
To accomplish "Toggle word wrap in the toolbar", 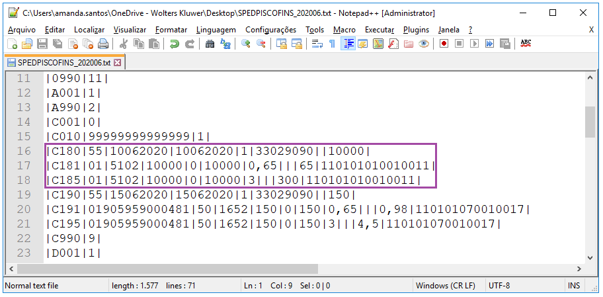I will click(317, 44).
